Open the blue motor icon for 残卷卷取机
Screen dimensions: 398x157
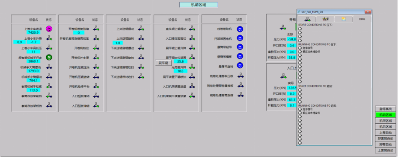240,29
